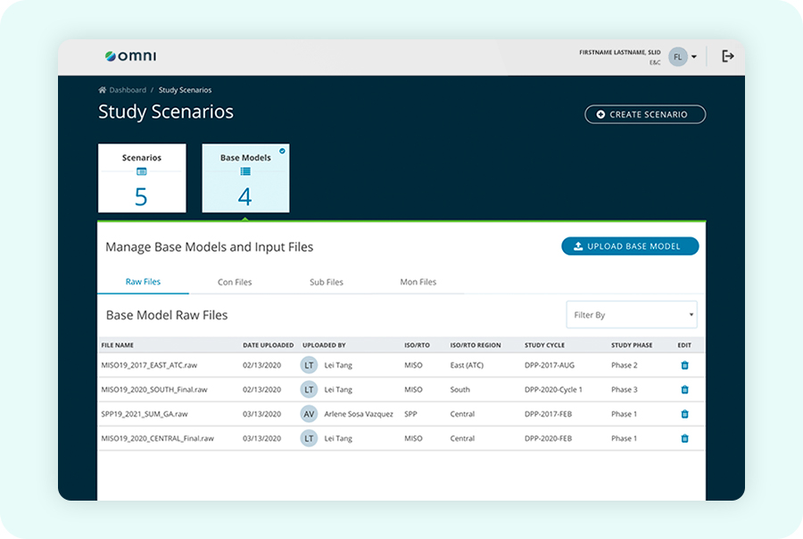Click file name MISO19_2020_CENTRAL_Final.raw
Screen dimensions: 803x539
158,438
